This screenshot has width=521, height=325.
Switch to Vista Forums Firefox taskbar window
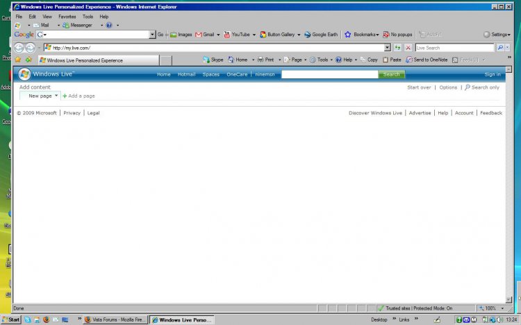click(115, 319)
